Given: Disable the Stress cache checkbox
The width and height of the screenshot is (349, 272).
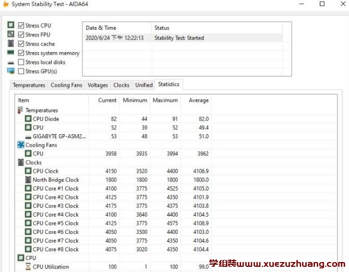Looking at the screenshot, I should point(21,44).
